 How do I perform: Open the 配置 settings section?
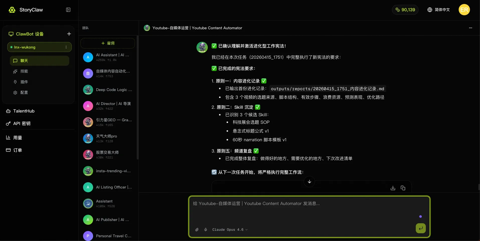tap(39, 92)
